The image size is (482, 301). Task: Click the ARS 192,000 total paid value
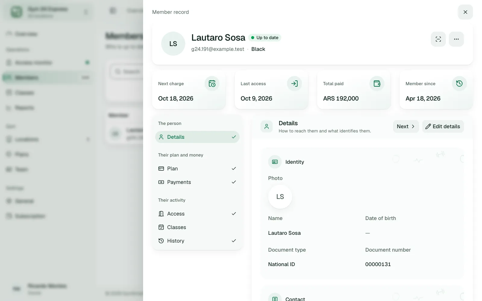coord(341,98)
